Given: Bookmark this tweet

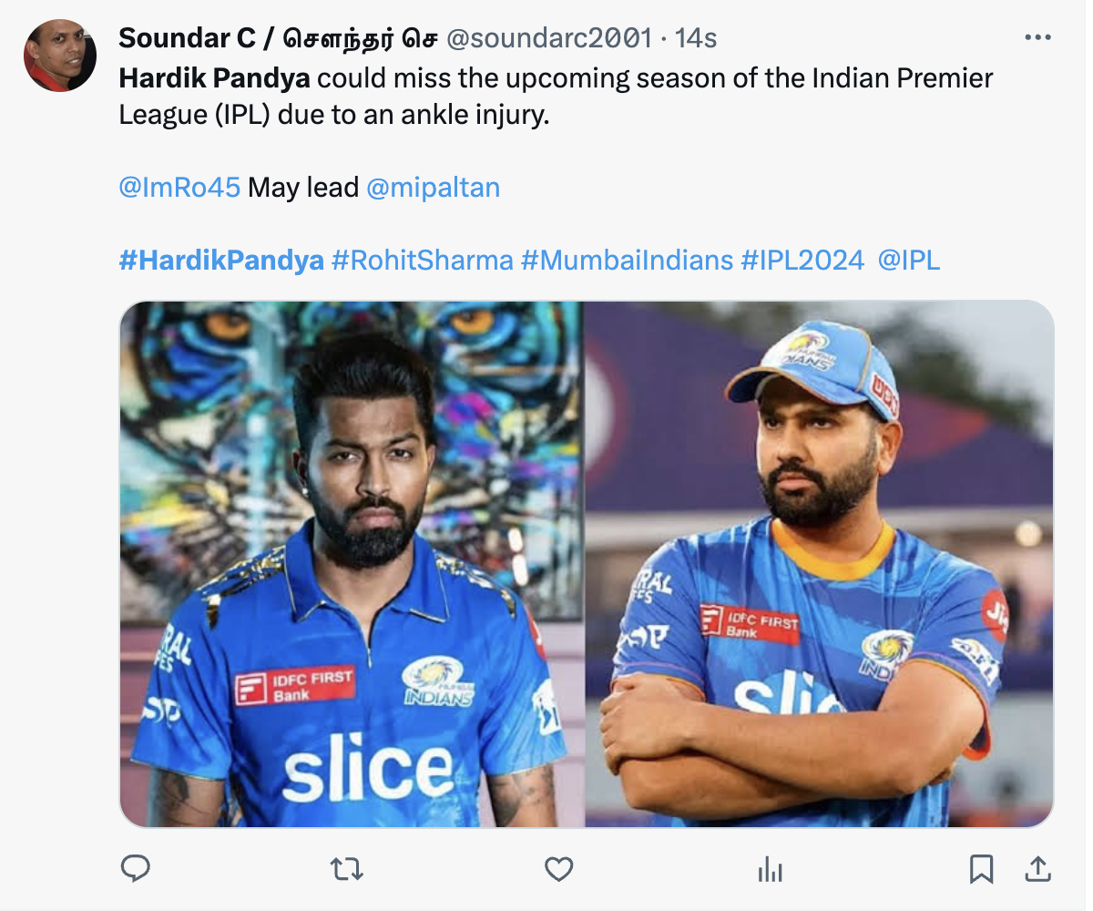Looking at the screenshot, I should click(981, 869).
